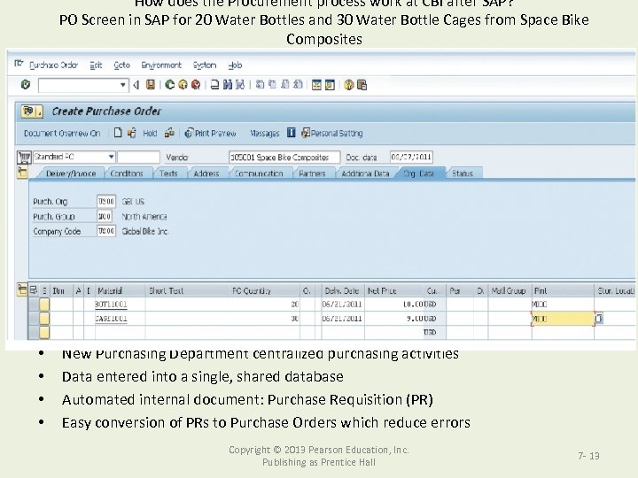This screenshot has width=638, height=478.
Task: Click the Print Preview button
Action: pyautogui.click(x=210, y=133)
